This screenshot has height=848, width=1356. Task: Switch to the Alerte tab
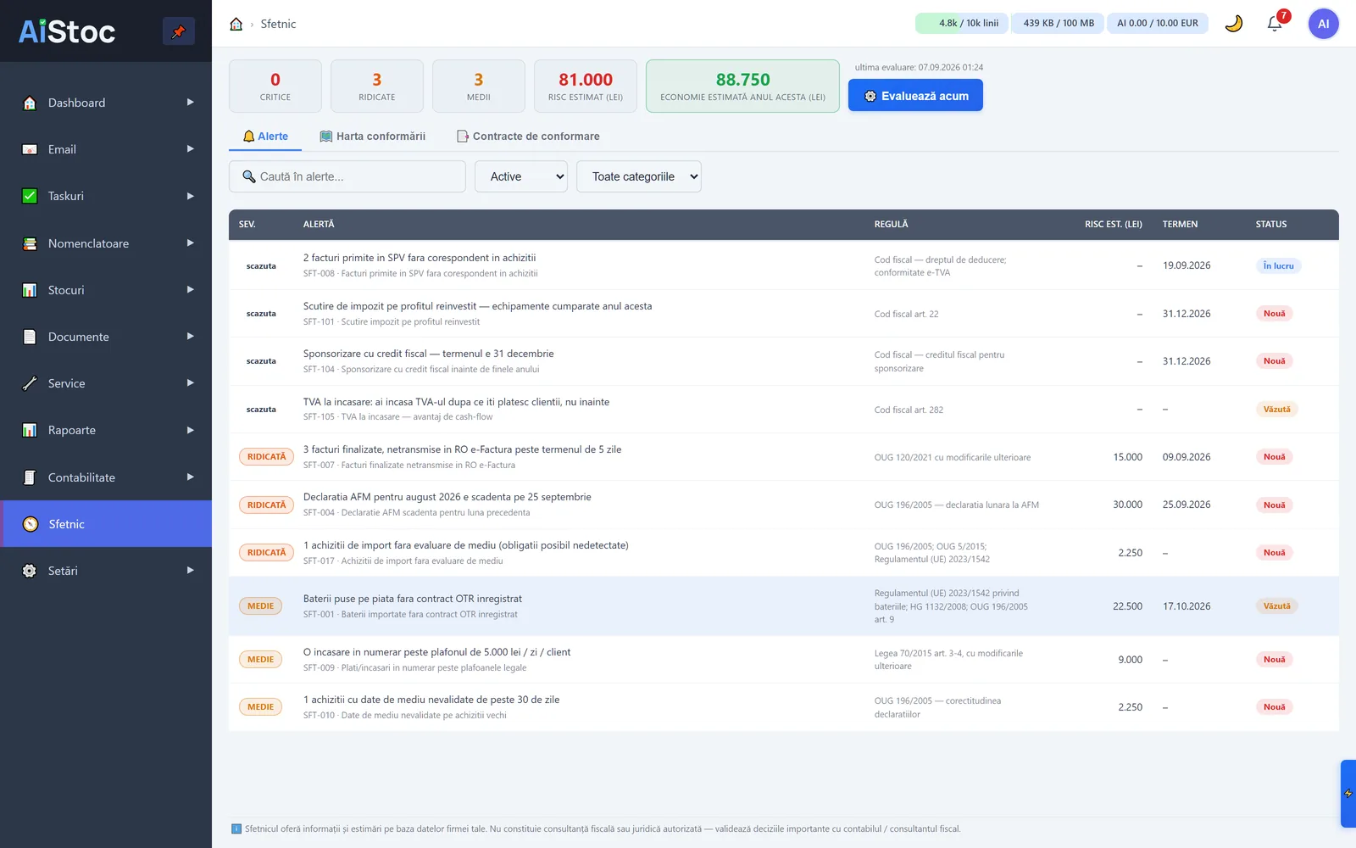[x=265, y=137]
